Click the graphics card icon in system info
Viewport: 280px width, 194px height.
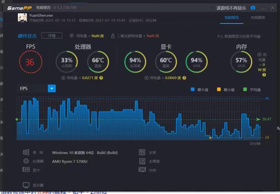coord(26,170)
